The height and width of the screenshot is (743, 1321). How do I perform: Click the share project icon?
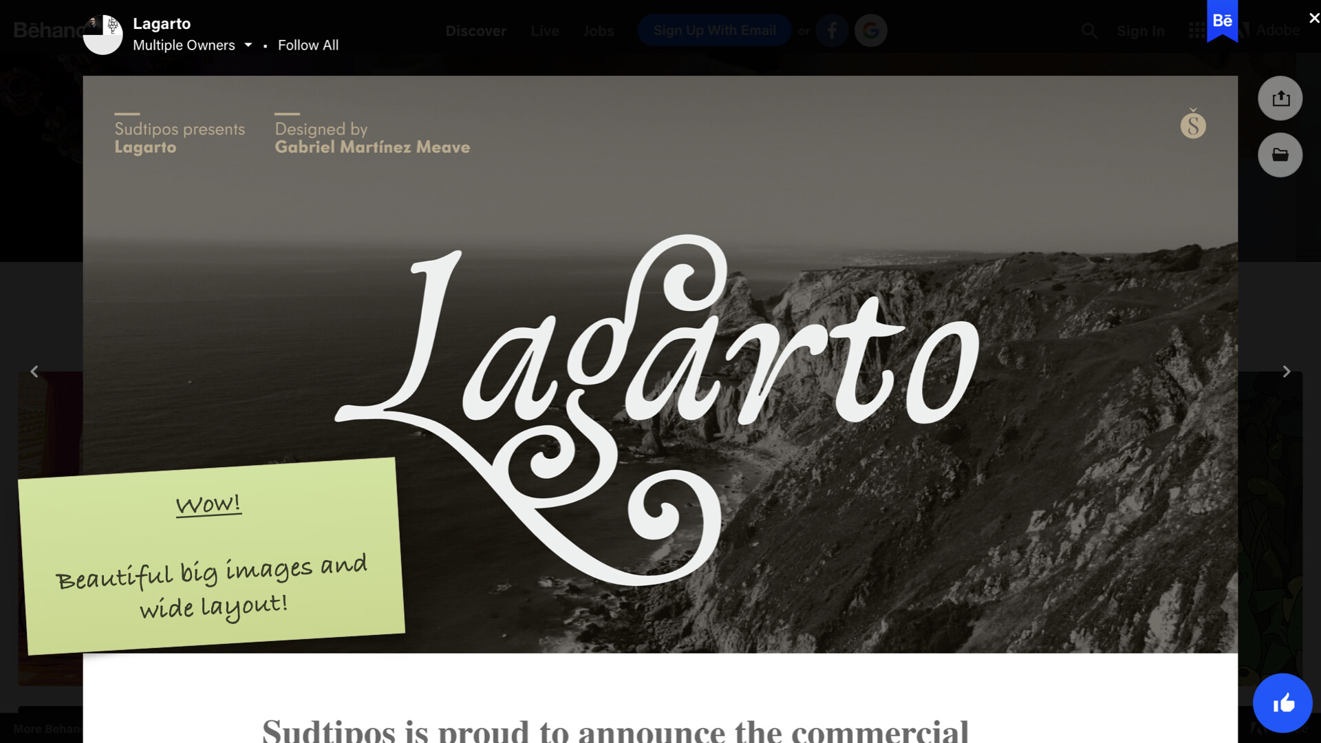coord(1280,98)
